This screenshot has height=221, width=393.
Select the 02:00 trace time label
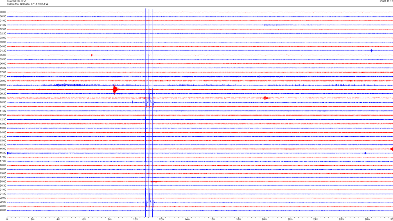pyautogui.click(x=3, y=29)
